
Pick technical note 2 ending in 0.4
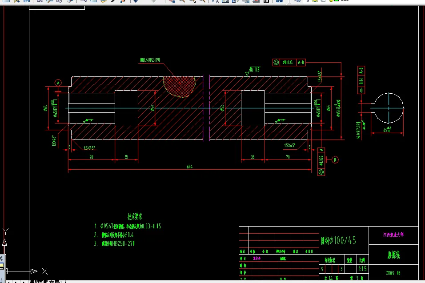tap(114, 235)
